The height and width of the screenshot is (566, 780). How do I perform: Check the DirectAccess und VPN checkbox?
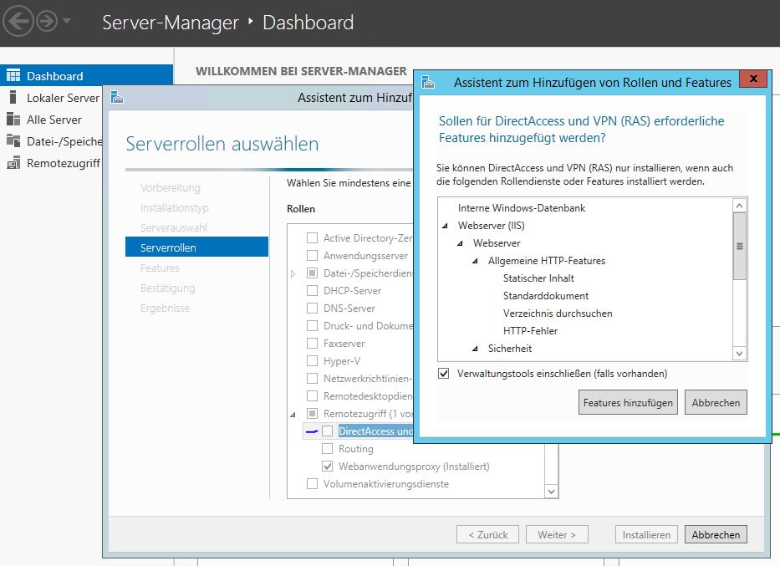[327, 431]
